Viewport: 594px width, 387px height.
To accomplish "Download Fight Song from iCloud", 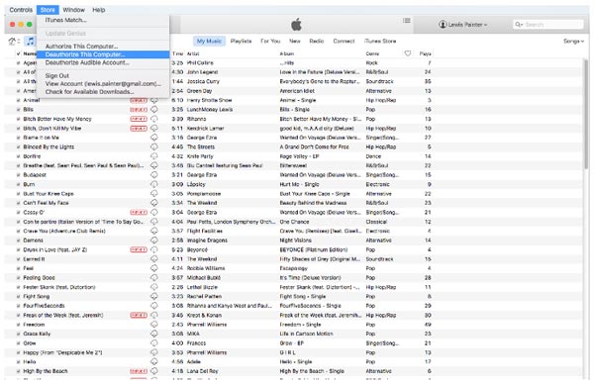I will tap(154, 297).
